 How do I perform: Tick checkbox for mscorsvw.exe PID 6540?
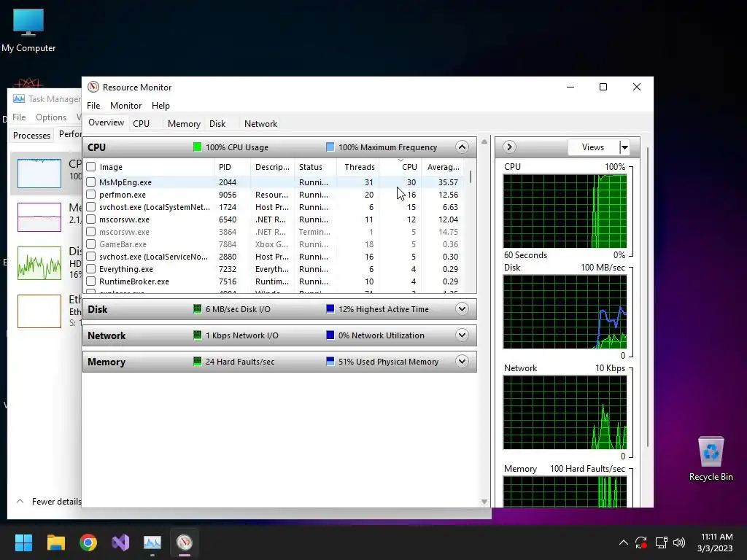[91, 219]
